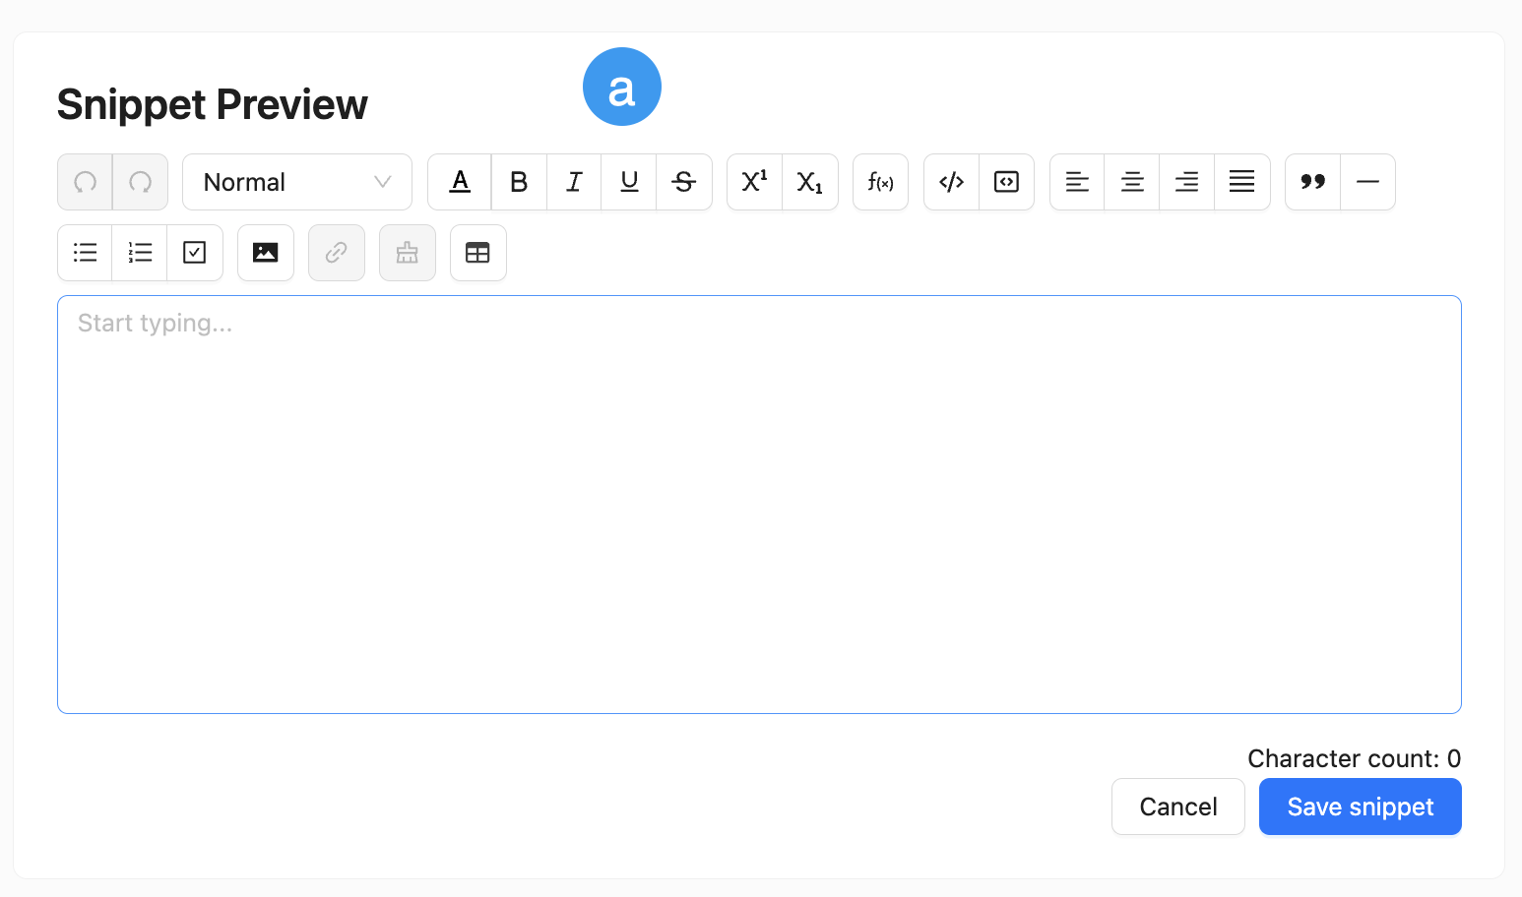Align text right
Viewport: 1522px width, 897px height.
click(1187, 182)
